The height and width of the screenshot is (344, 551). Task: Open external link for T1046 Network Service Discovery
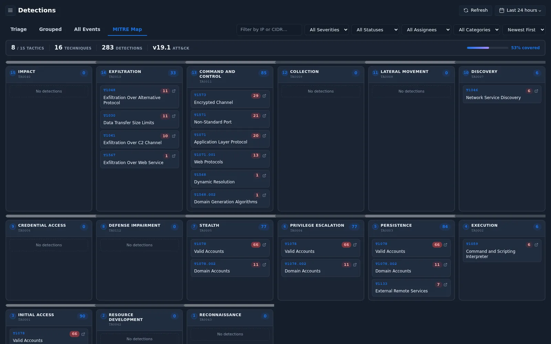tap(536, 91)
